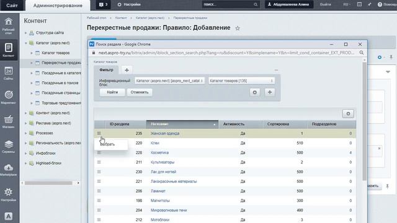Open the Контент sidebar section icon
Screen dimensions: 397x223
(8, 50)
